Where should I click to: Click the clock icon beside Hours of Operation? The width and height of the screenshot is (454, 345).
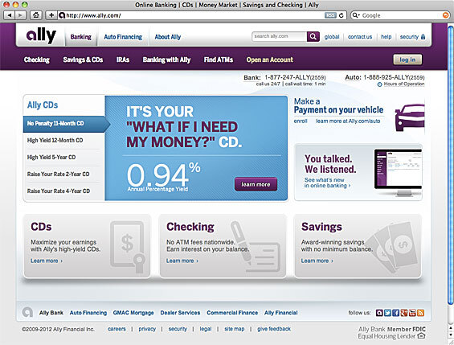click(x=379, y=84)
